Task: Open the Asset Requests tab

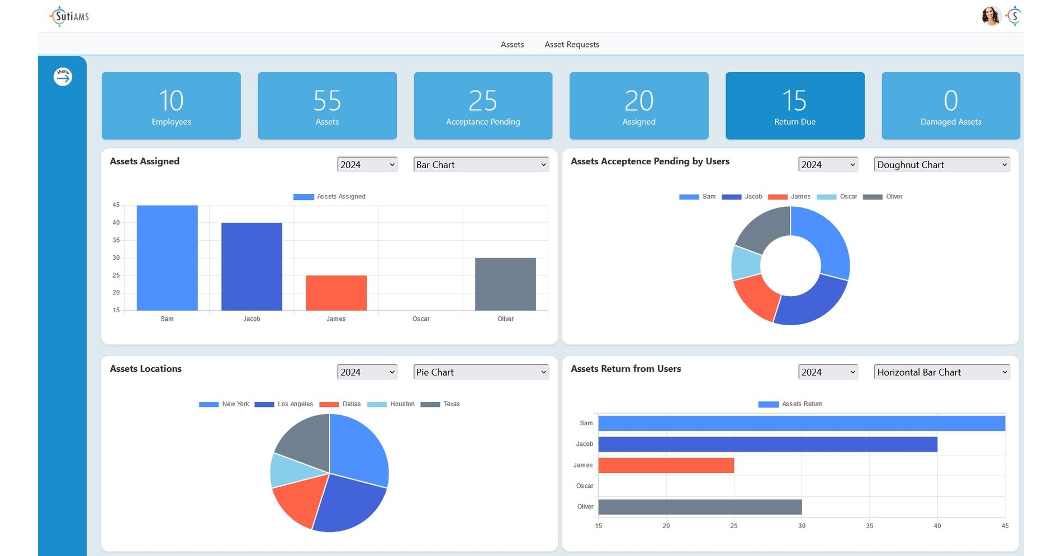Action: point(572,45)
